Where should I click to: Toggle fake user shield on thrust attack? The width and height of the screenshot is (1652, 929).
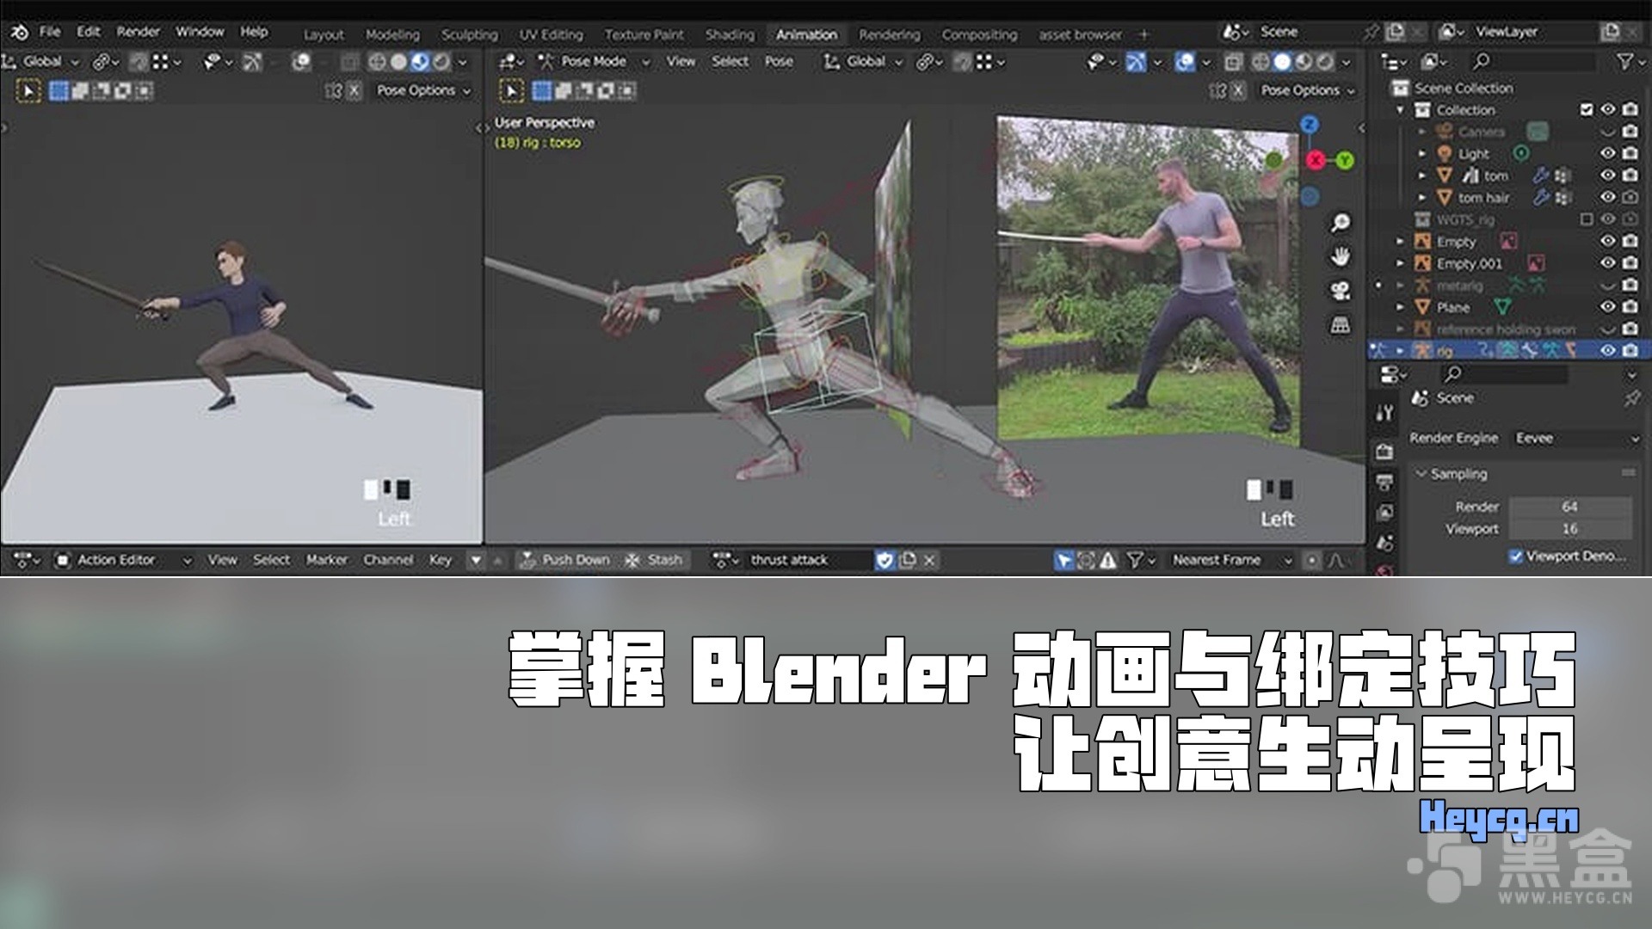pos(885,561)
